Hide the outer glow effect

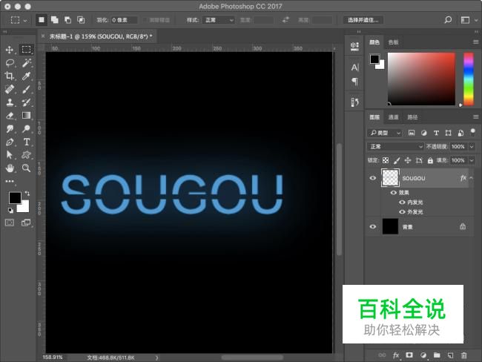point(402,211)
